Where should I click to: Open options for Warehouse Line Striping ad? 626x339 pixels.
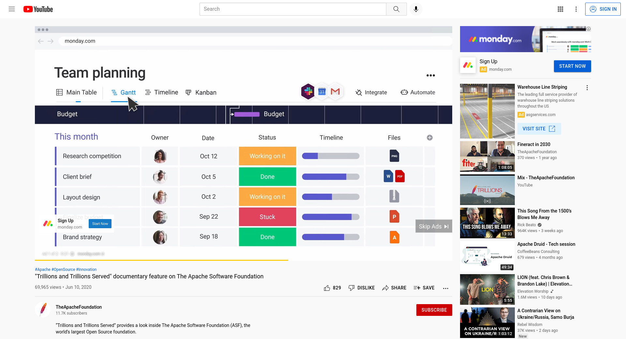click(587, 88)
